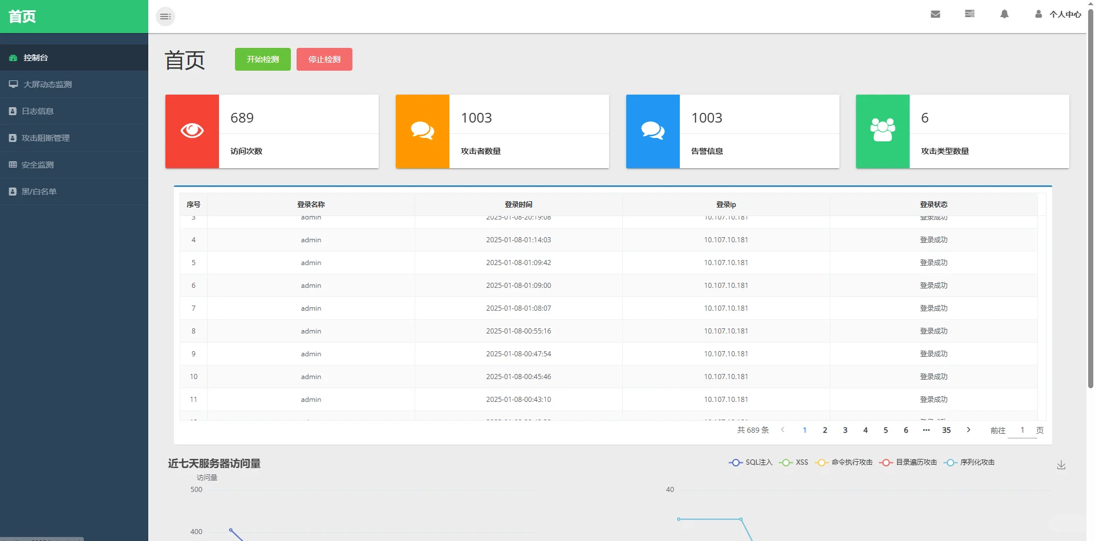Click the hamburger sidebar collapse icon
The width and height of the screenshot is (1095, 541).
[x=165, y=17]
